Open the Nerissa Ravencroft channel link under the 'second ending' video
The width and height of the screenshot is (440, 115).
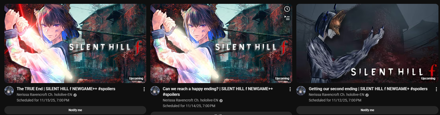click(336, 95)
